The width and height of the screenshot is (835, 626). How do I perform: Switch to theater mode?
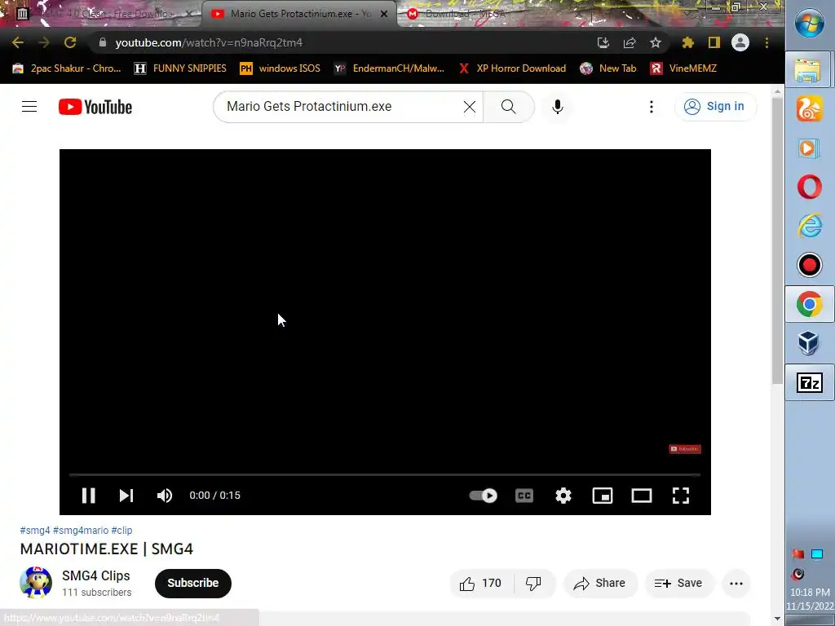(642, 496)
